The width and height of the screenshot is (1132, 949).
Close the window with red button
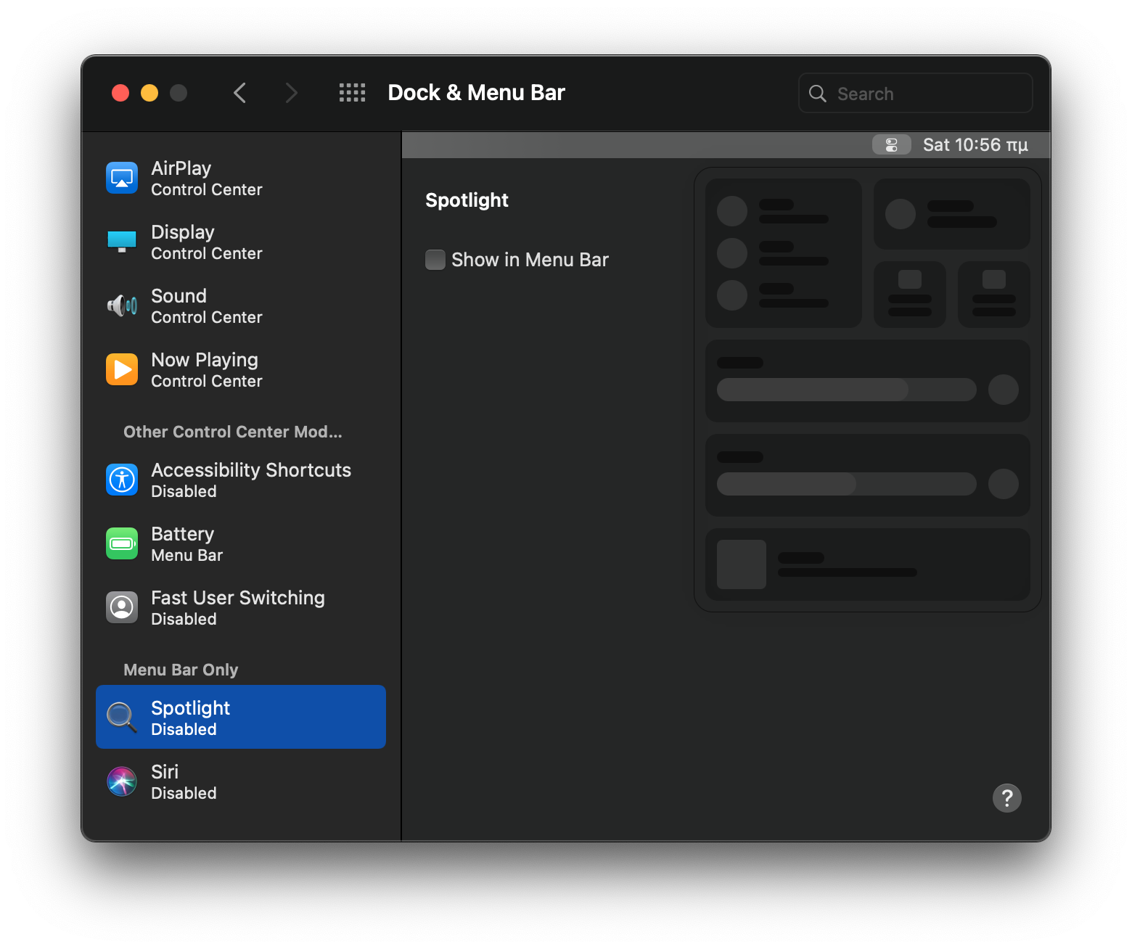[x=120, y=93]
